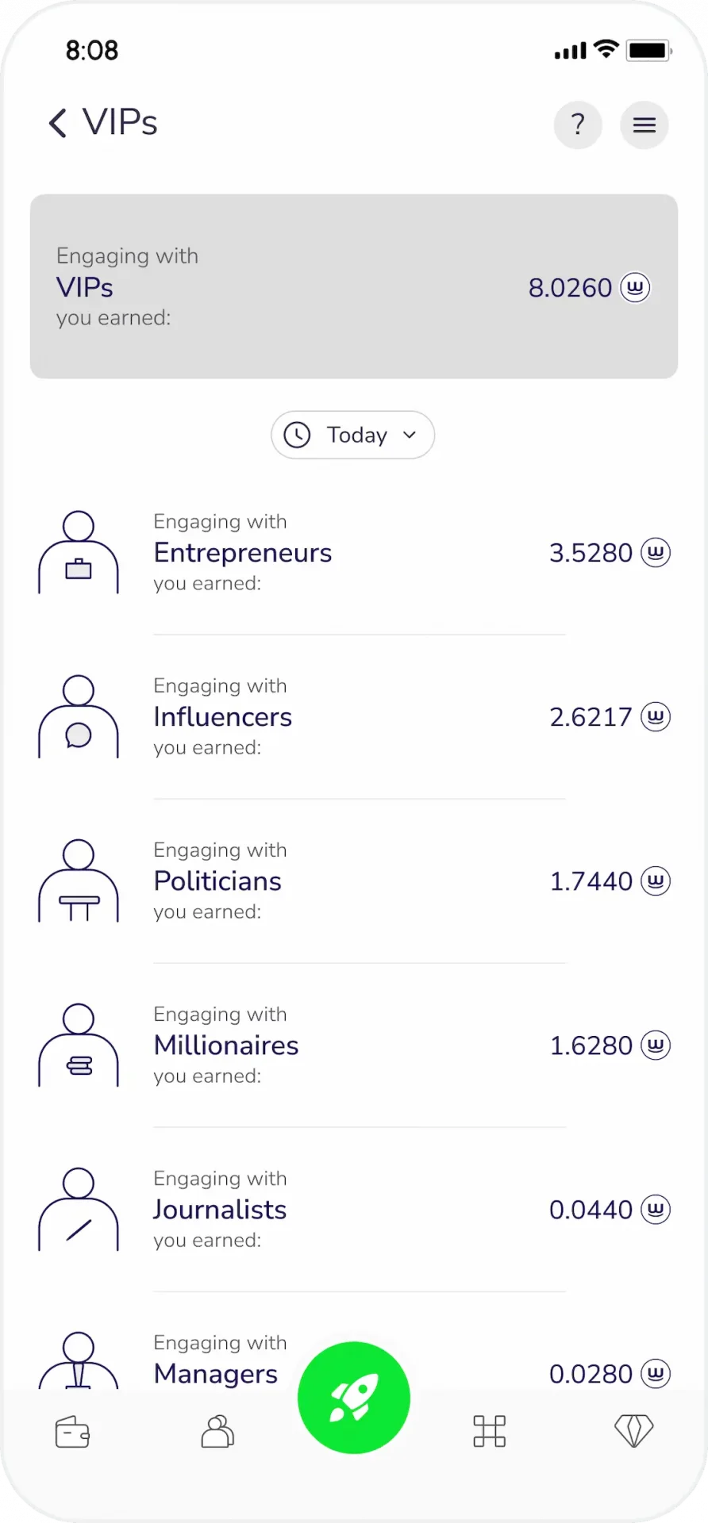Open the diamond gem tab
This screenshot has height=1523, width=708.
tap(634, 1431)
